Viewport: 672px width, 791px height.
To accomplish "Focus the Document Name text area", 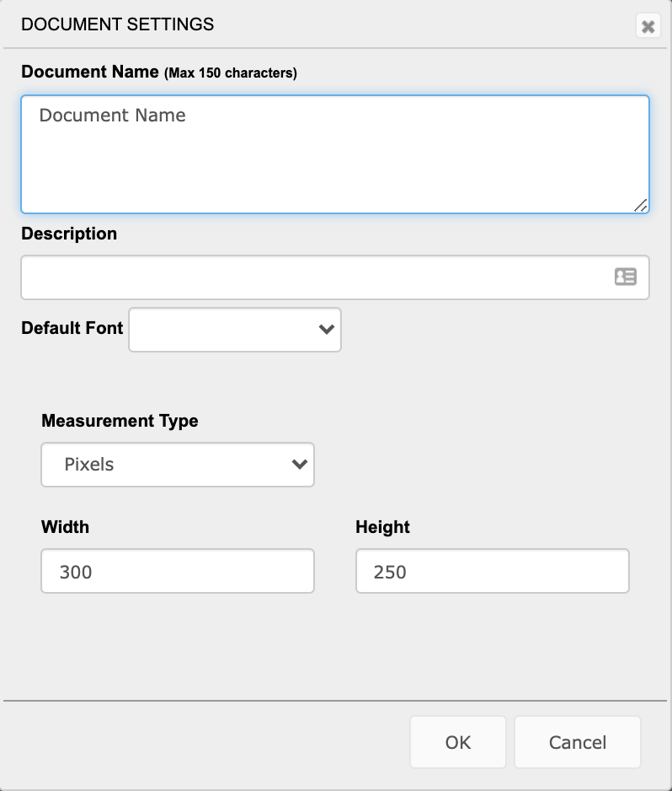I will coord(335,154).
